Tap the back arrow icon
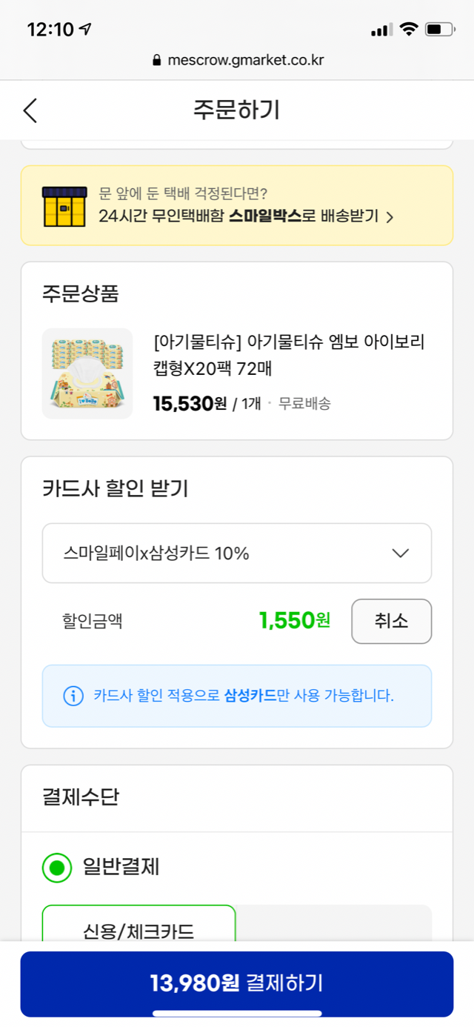 click(30, 110)
